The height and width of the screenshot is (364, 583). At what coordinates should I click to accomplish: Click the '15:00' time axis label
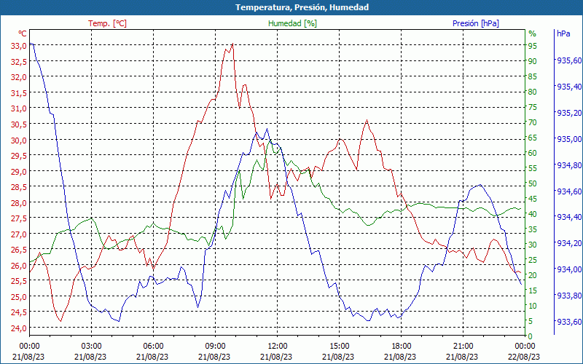[339, 347]
